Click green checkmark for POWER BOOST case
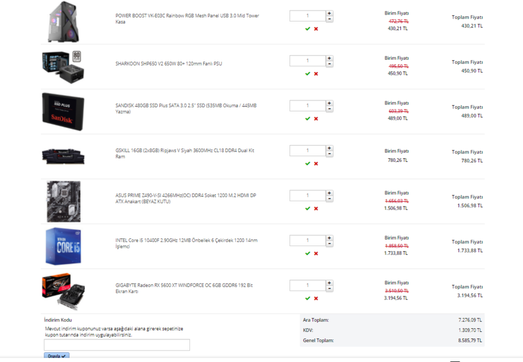Image resolution: width=523 pixels, height=362 pixels. click(307, 28)
